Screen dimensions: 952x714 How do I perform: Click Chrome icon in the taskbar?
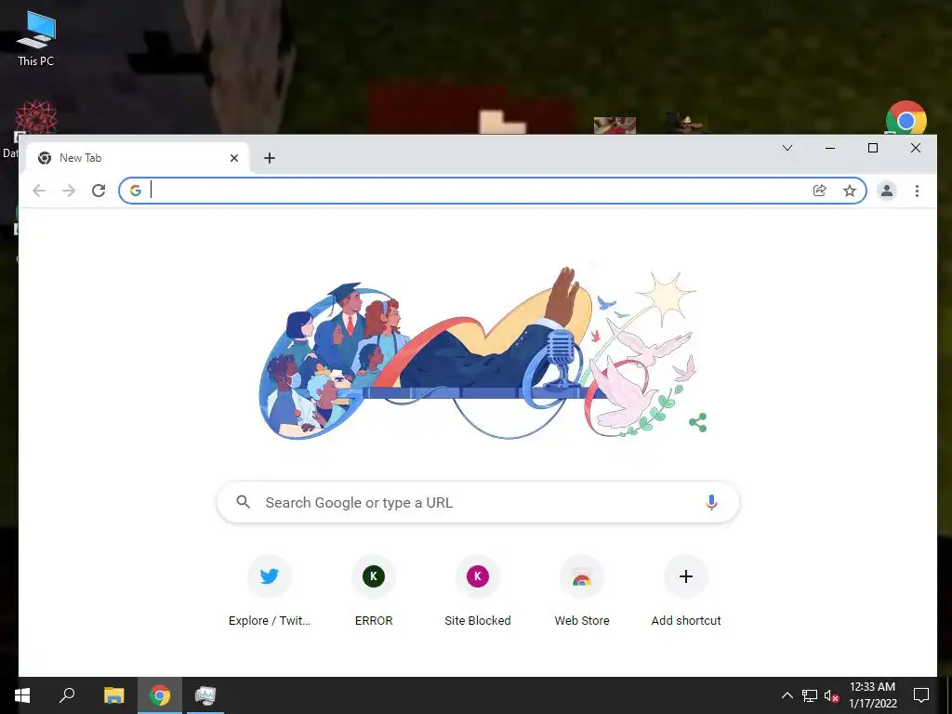coord(160,695)
